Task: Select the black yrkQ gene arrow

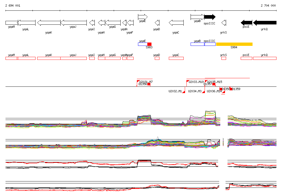Action: point(265,23)
